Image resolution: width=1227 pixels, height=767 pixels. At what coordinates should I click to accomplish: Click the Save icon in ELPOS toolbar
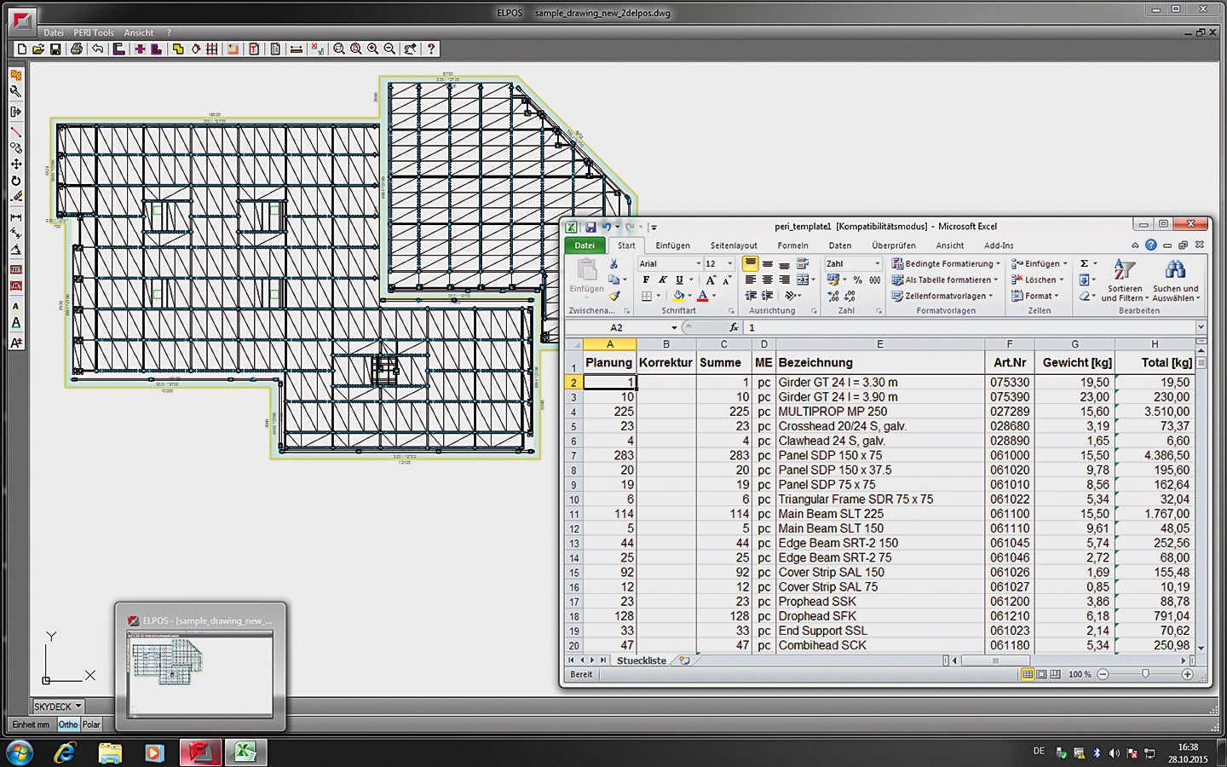click(x=55, y=49)
